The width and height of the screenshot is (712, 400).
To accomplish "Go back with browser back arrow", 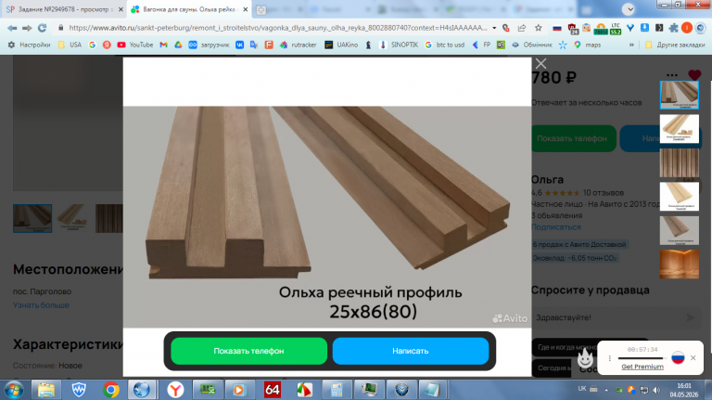I will point(12,28).
